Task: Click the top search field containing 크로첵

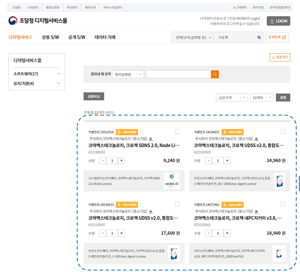Action: [x=235, y=37]
